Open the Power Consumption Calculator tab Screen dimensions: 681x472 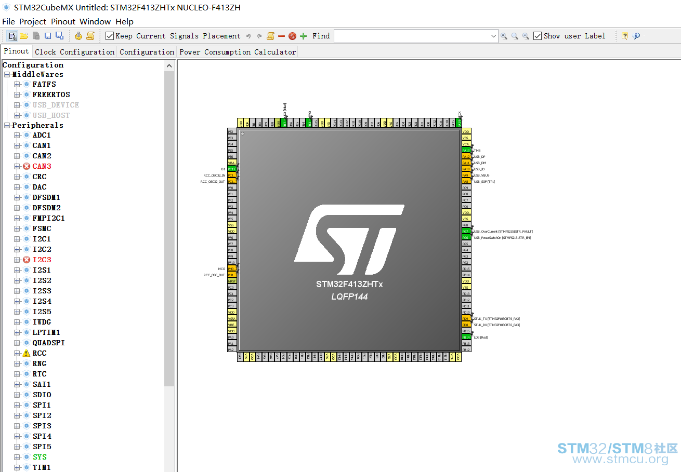(237, 52)
